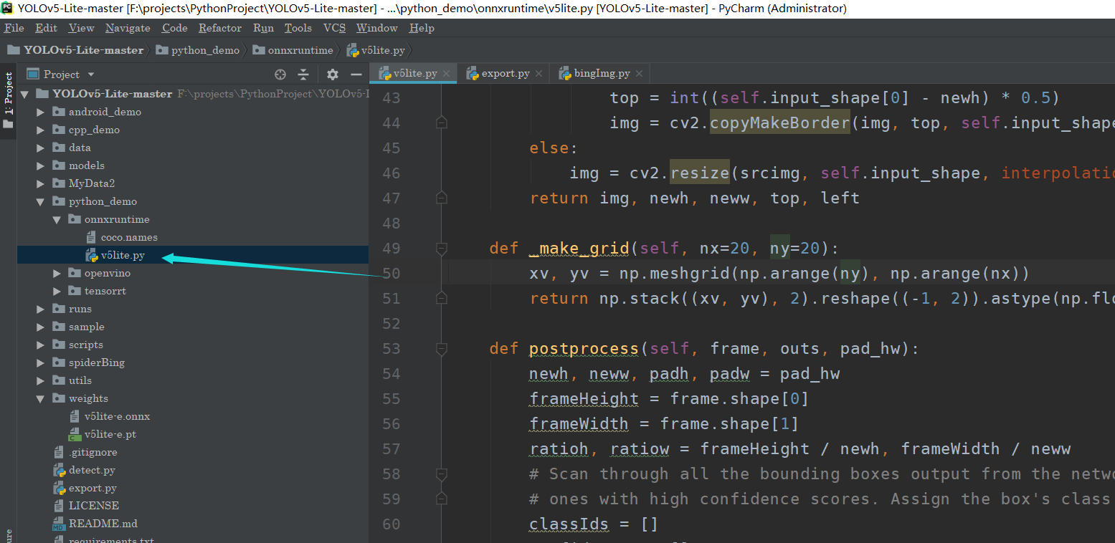1115x543 pixels.
Task: Open the Window menu
Action: coord(376,28)
